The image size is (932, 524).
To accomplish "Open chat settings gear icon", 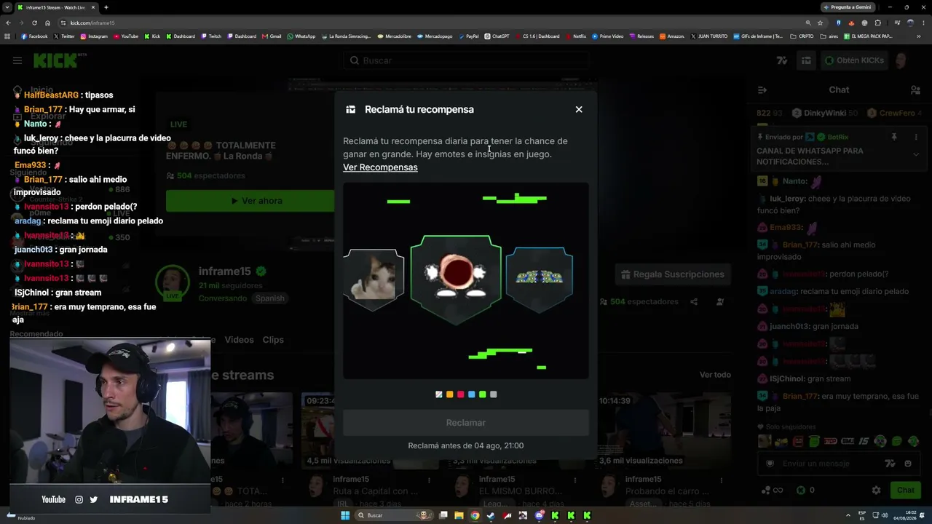I will pos(877,491).
